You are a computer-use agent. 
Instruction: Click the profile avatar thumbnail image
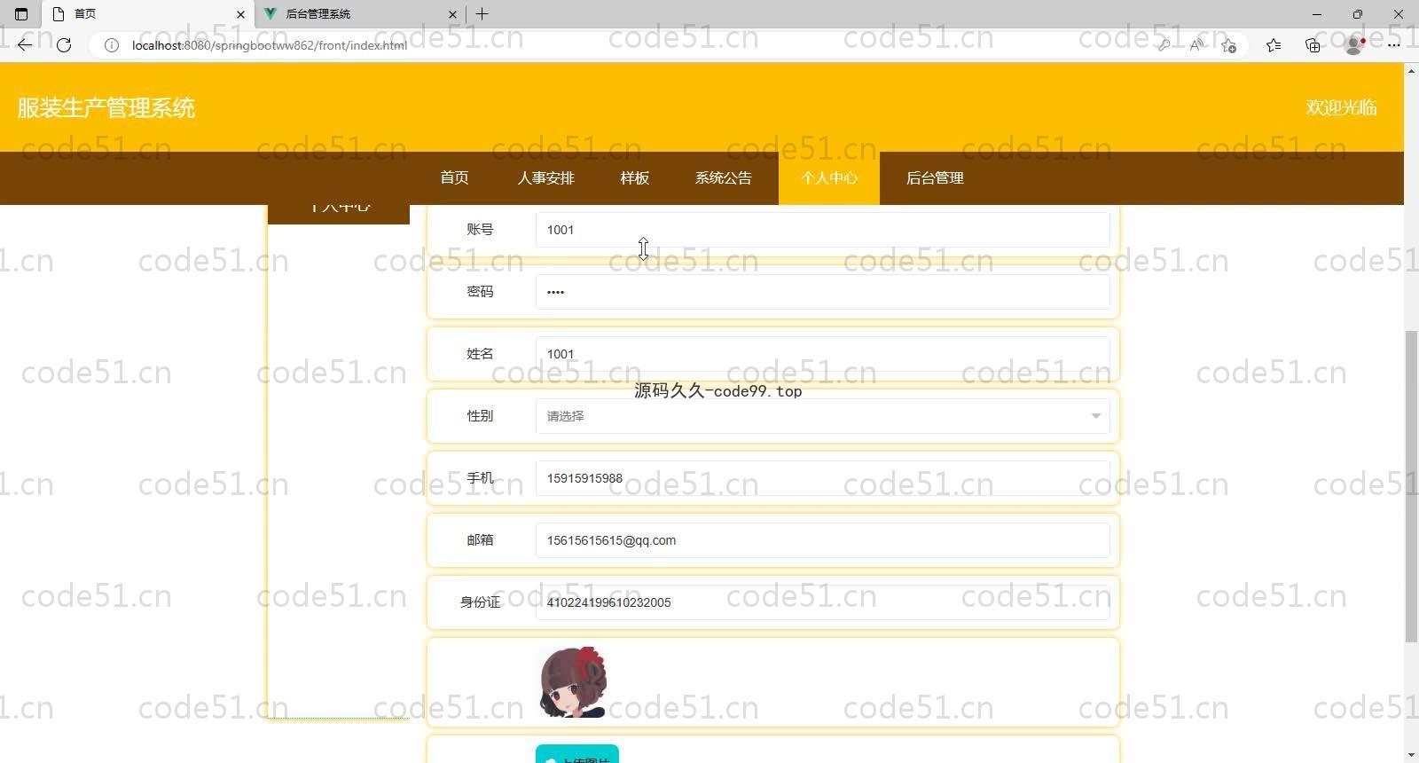click(572, 682)
